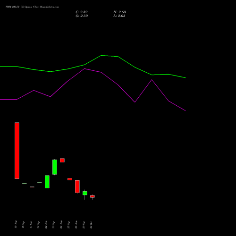Image resolution: width=236 pixels, height=236 pixels.
Task: Click the peak of the green indicator line
Action: [x=101, y=55]
